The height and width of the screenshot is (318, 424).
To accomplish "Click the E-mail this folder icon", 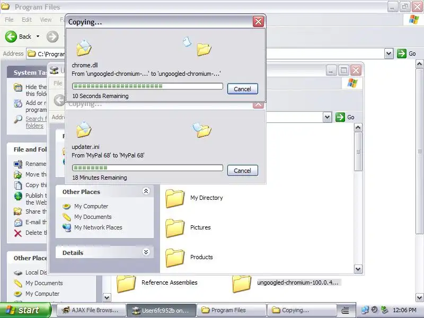I will [18, 222].
